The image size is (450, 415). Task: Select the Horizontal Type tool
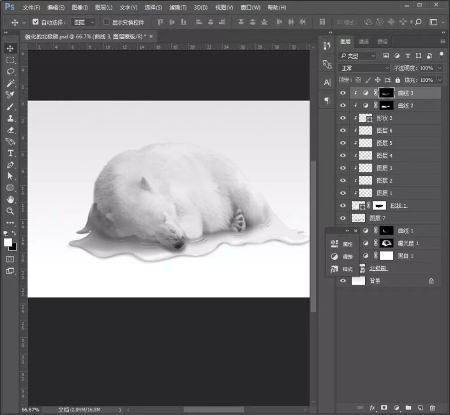pos(10,153)
